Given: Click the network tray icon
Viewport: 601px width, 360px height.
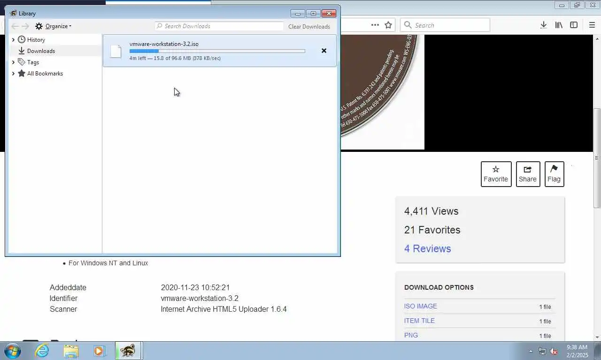Looking at the screenshot, I should pyautogui.click(x=542, y=351).
